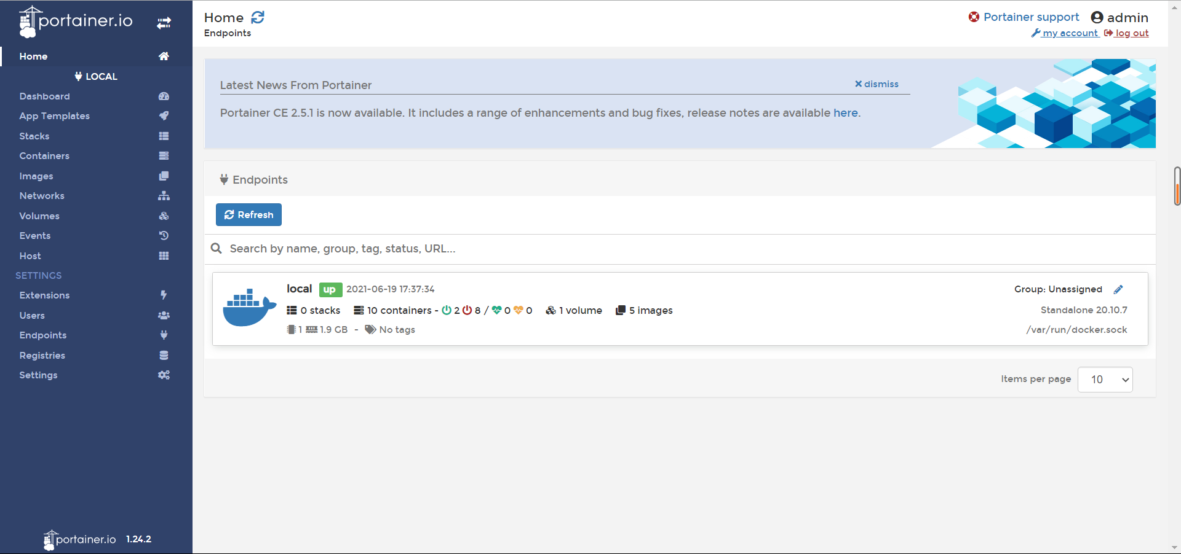Screen dimensions: 1181x554
Task: Click log out link
Action: tap(1126, 33)
